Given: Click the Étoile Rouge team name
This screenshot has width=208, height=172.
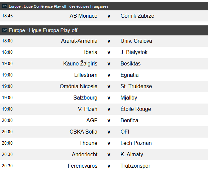Looking at the screenshot, I should (136, 109).
